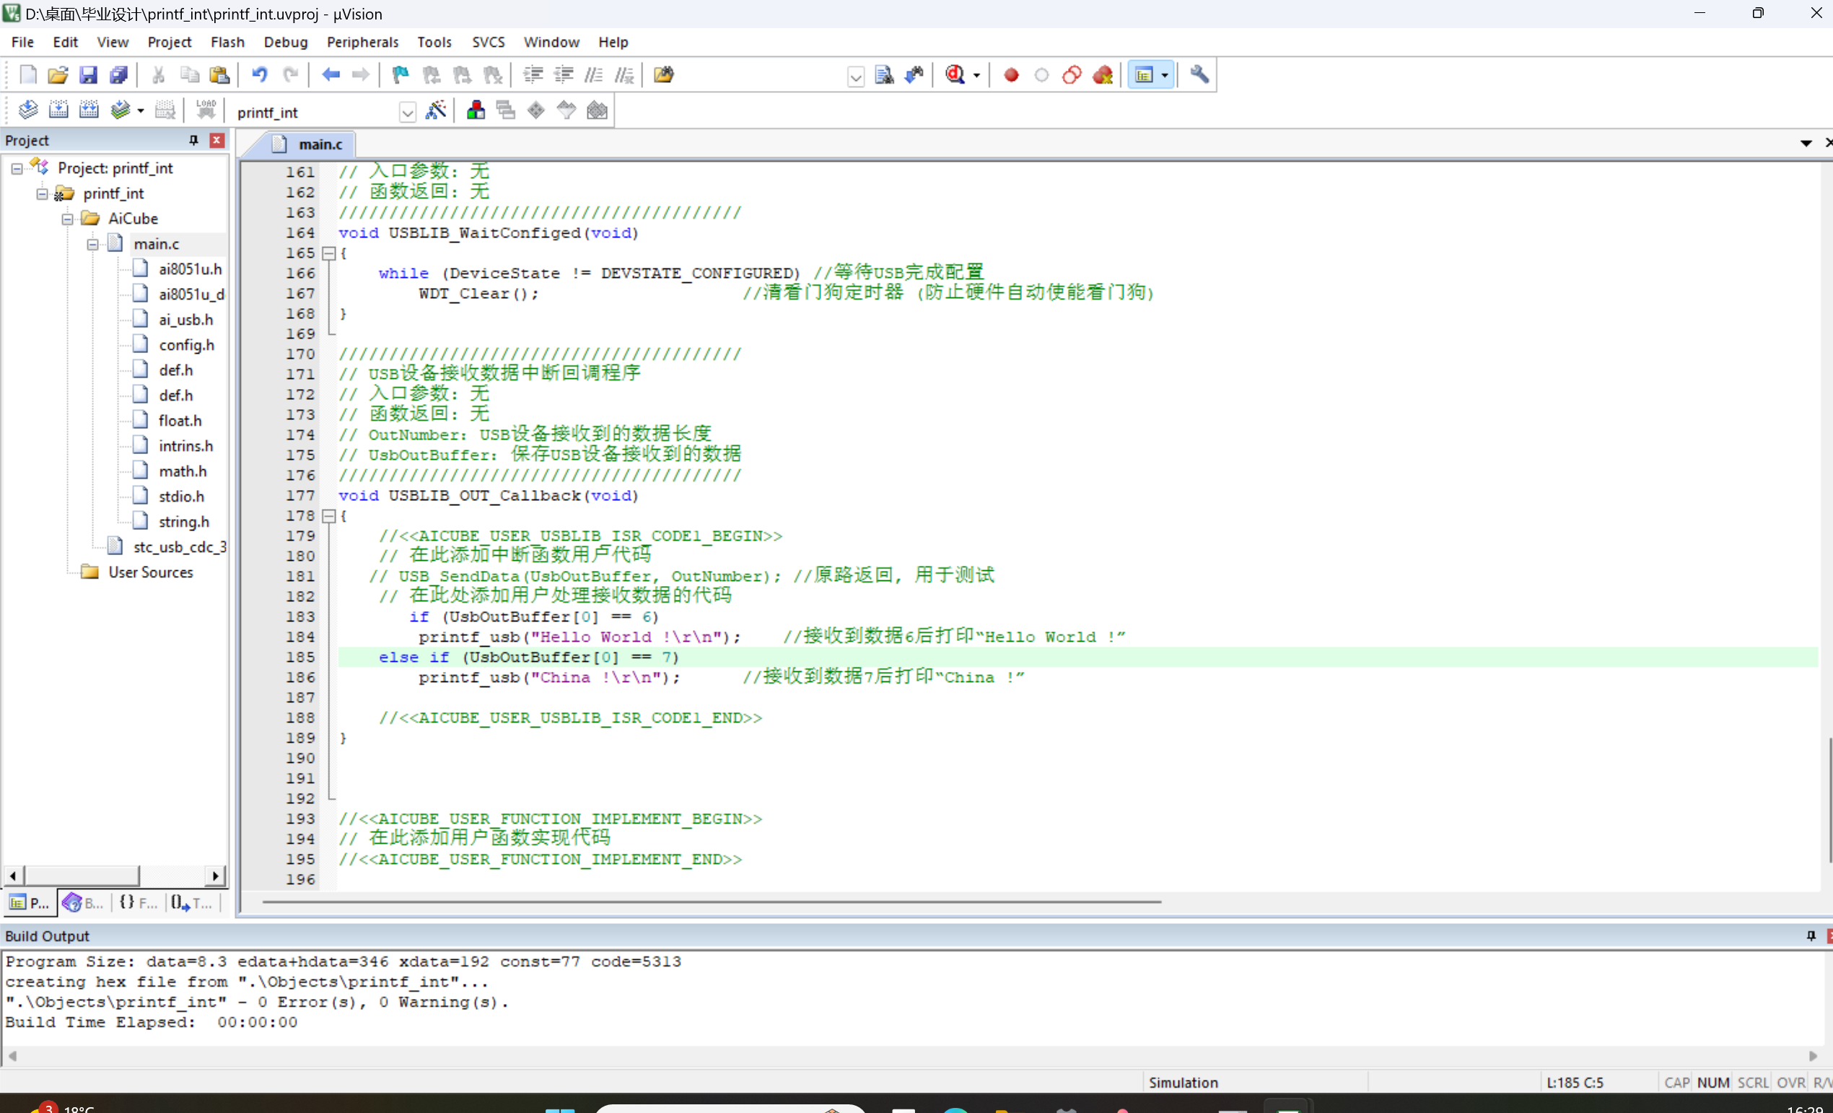Open the printf_int target dropdown
Viewport: 1833px width, 1113px height.
(x=407, y=113)
